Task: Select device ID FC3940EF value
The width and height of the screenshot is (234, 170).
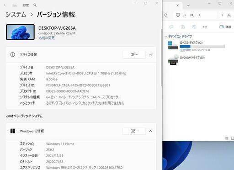Action: click(78, 85)
